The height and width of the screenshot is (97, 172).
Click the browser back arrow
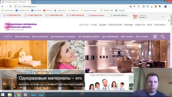pos(2,6)
